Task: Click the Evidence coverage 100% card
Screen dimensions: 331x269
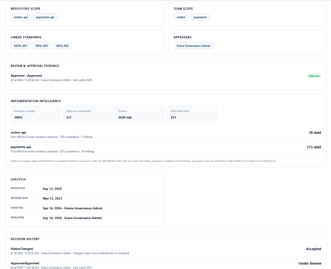Action: [36, 114]
